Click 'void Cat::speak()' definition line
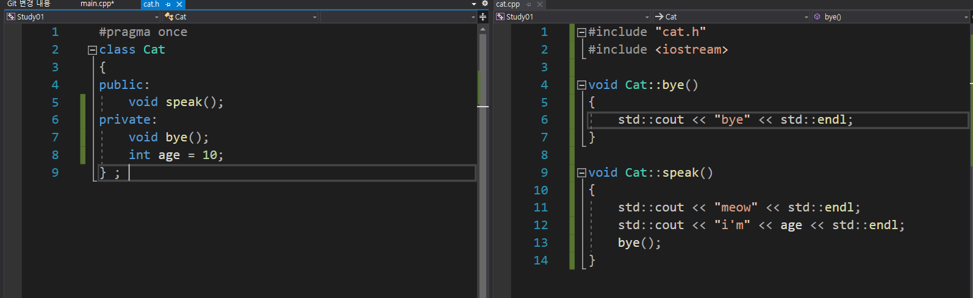 [651, 173]
